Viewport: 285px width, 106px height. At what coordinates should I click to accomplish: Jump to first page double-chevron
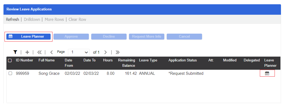click(x=39, y=52)
